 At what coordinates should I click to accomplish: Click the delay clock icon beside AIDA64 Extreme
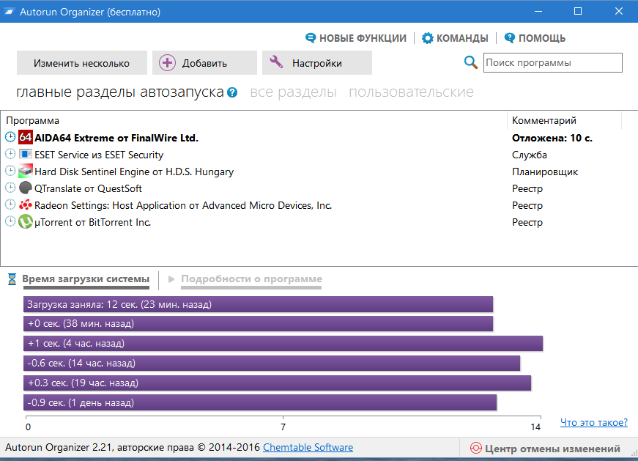[x=10, y=137]
